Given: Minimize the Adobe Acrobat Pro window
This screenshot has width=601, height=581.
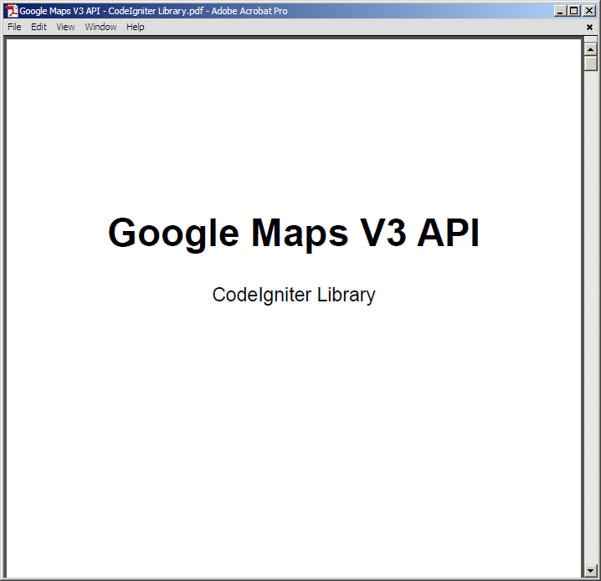Looking at the screenshot, I should (560, 11).
